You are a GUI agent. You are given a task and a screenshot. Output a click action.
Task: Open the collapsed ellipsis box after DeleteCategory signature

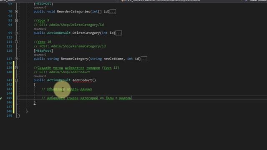(x=118, y=33)
